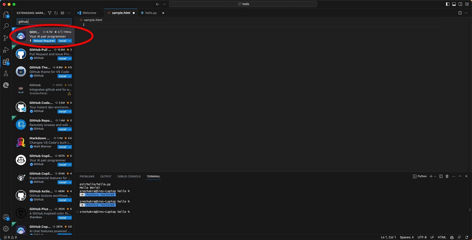Change indentation via Spaces: 4

(407, 237)
